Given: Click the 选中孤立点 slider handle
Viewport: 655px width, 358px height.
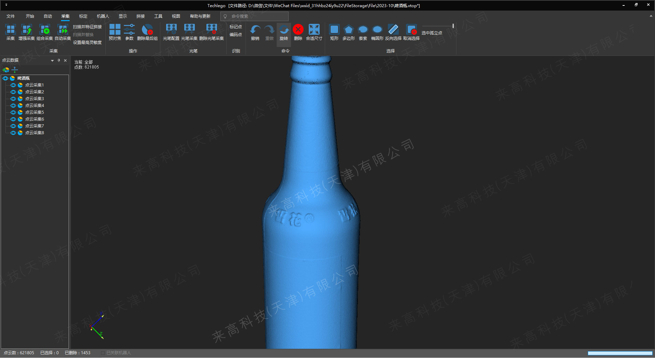Looking at the screenshot, I should coord(453,26).
